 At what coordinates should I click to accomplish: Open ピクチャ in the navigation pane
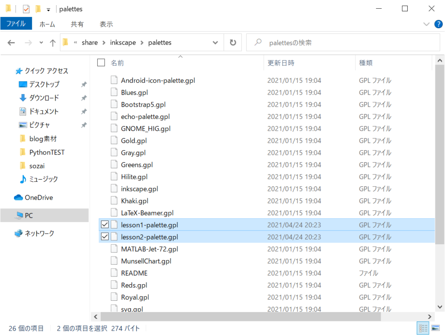[x=34, y=125]
